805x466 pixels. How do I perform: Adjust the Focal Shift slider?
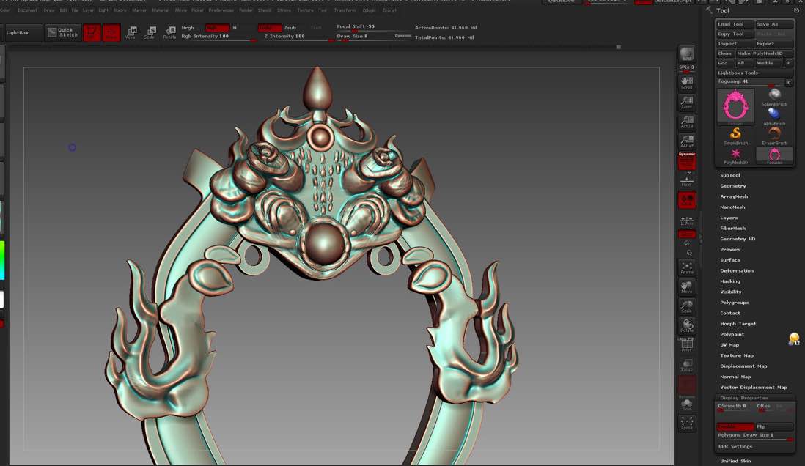pyautogui.click(x=374, y=26)
